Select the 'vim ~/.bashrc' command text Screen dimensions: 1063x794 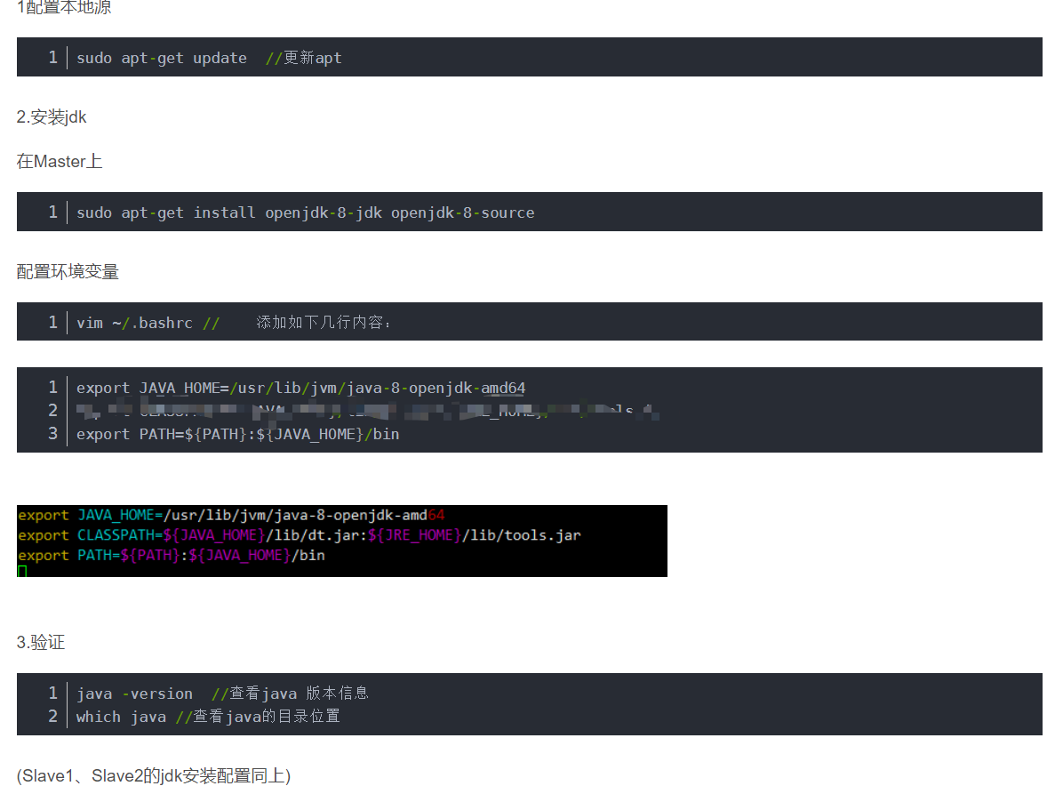point(134,323)
